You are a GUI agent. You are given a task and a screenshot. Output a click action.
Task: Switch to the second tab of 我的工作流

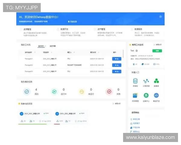coord(52,46)
